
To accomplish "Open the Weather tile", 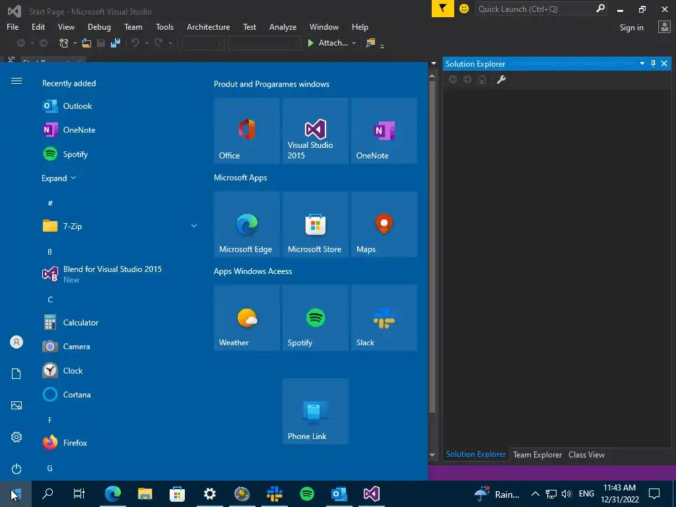I will (247, 318).
